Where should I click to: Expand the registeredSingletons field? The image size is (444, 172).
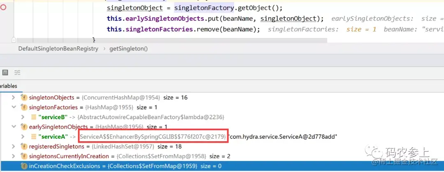13,147
